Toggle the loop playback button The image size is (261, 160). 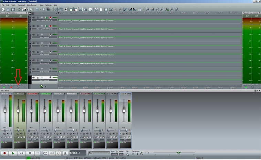point(45,153)
